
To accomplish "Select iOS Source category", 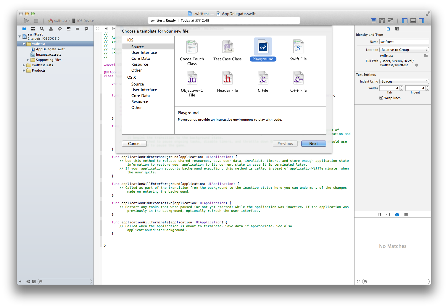I will 148,47.
